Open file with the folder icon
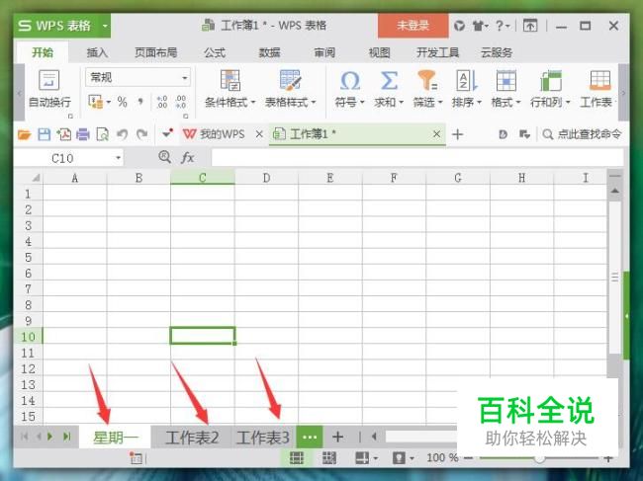 pos(24,134)
